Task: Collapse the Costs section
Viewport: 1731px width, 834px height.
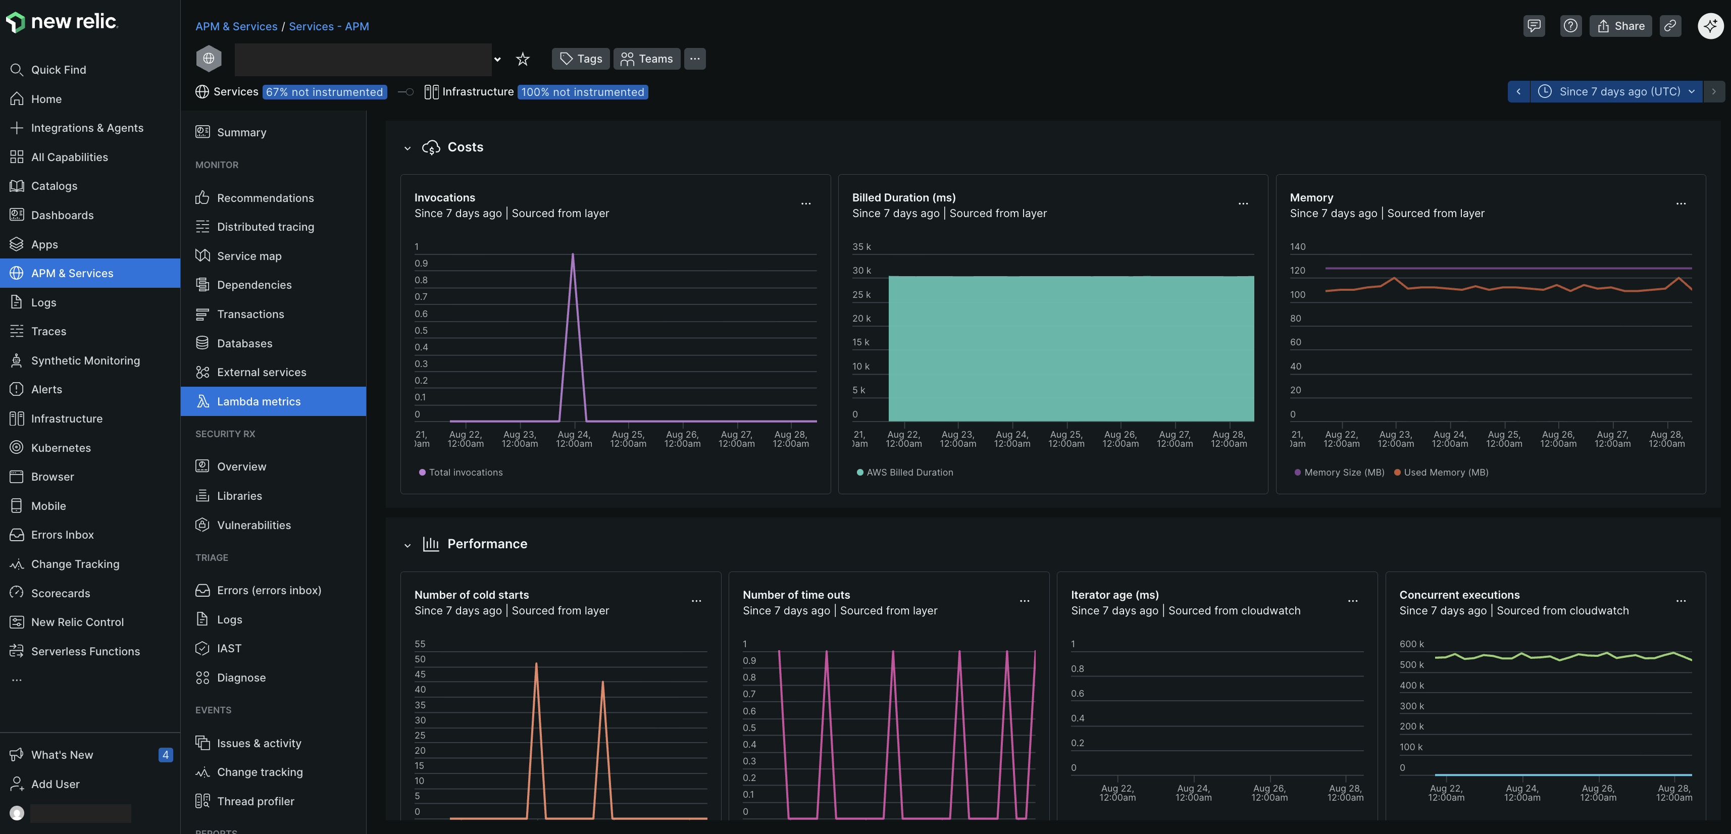Action: 408,147
